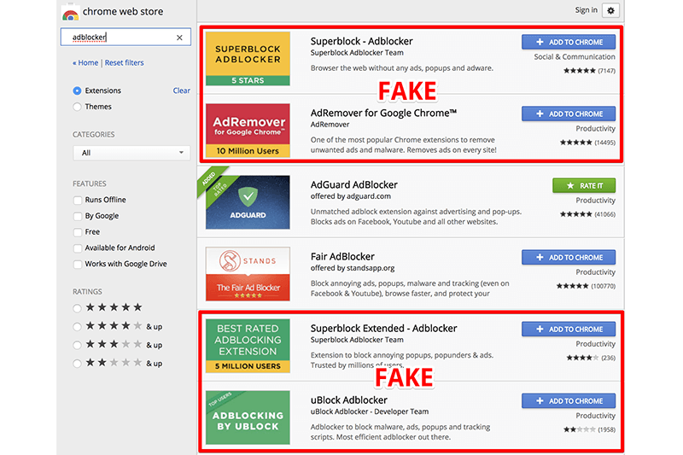Select three stars & up rating filter
The height and width of the screenshot is (455, 683).
coord(77,345)
